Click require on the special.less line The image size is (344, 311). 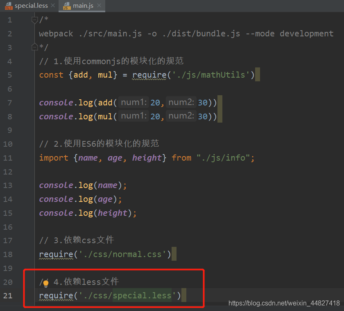point(56,296)
